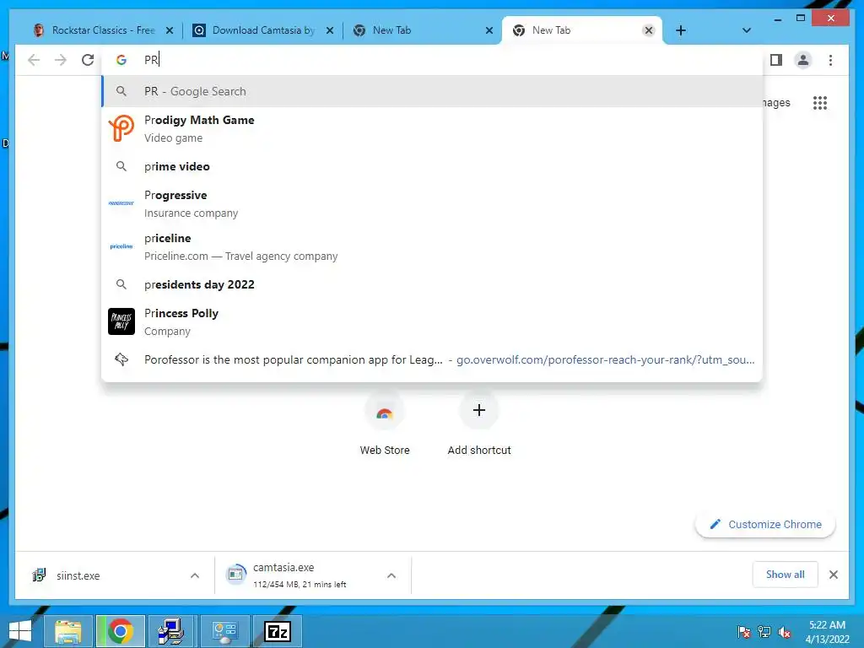Click the Add shortcut button
Screen dimensions: 864x648
coord(479,425)
